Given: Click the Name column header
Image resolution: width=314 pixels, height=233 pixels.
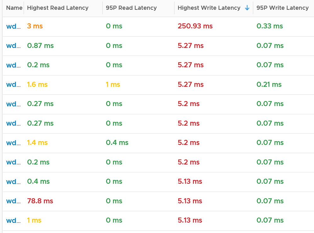Looking at the screenshot, I should [x=14, y=8].
